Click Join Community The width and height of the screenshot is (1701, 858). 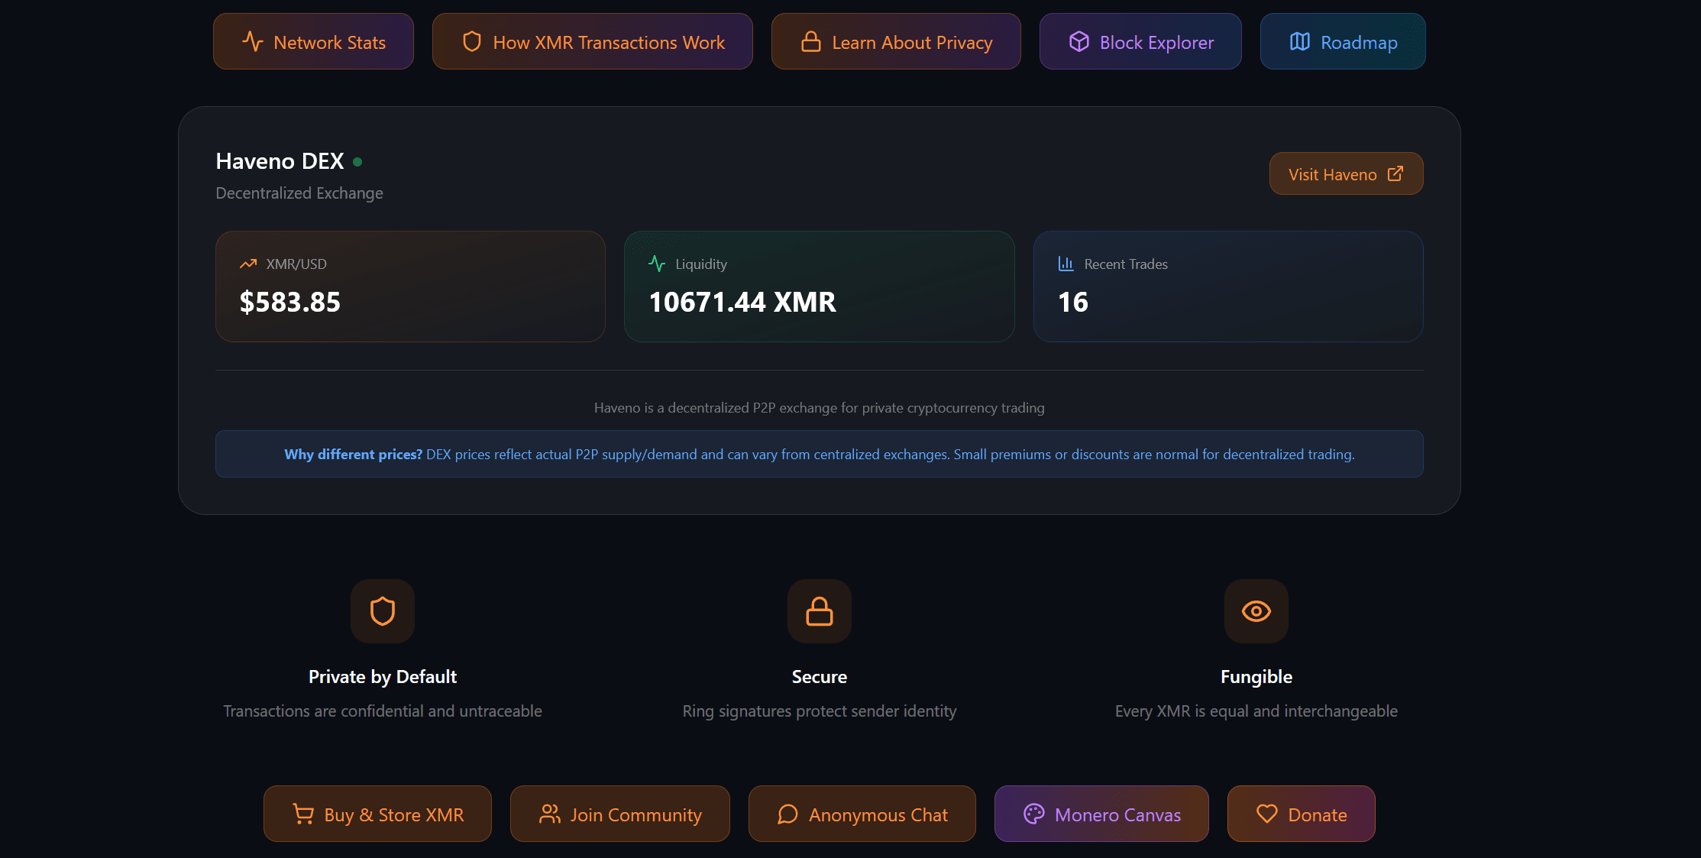(x=619, y=814)
